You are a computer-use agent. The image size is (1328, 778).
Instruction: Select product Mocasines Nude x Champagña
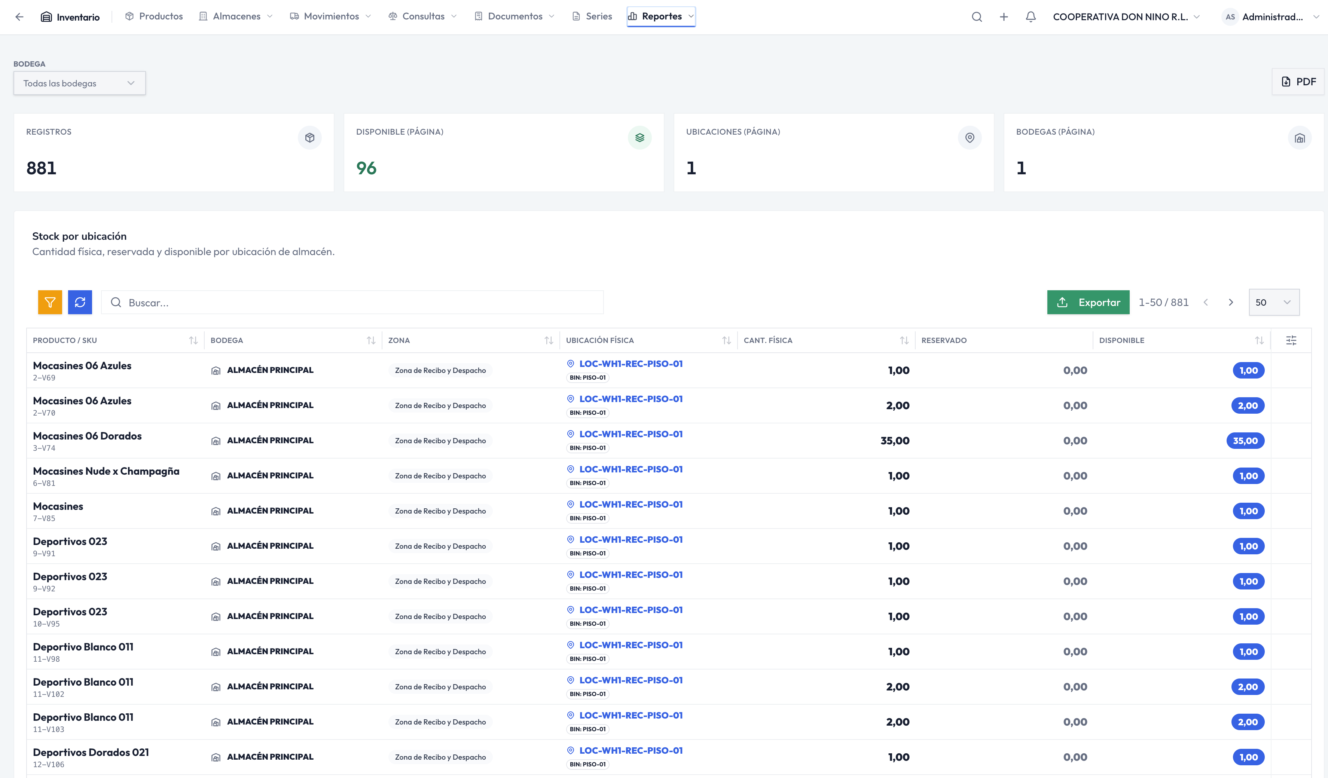tap(106, 471)
